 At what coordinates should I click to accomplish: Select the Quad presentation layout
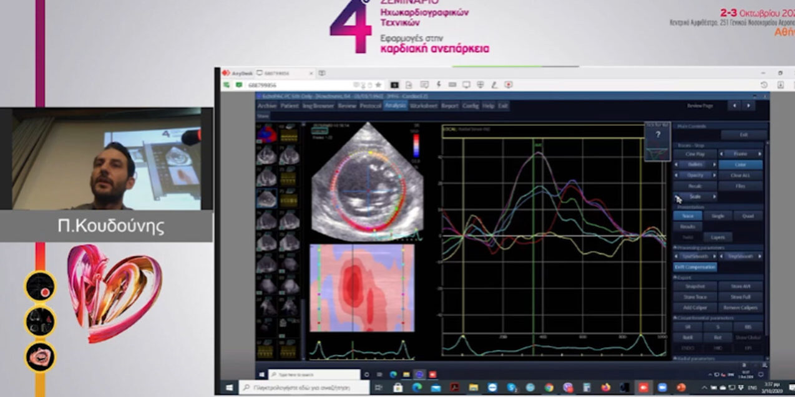(748, 216)
